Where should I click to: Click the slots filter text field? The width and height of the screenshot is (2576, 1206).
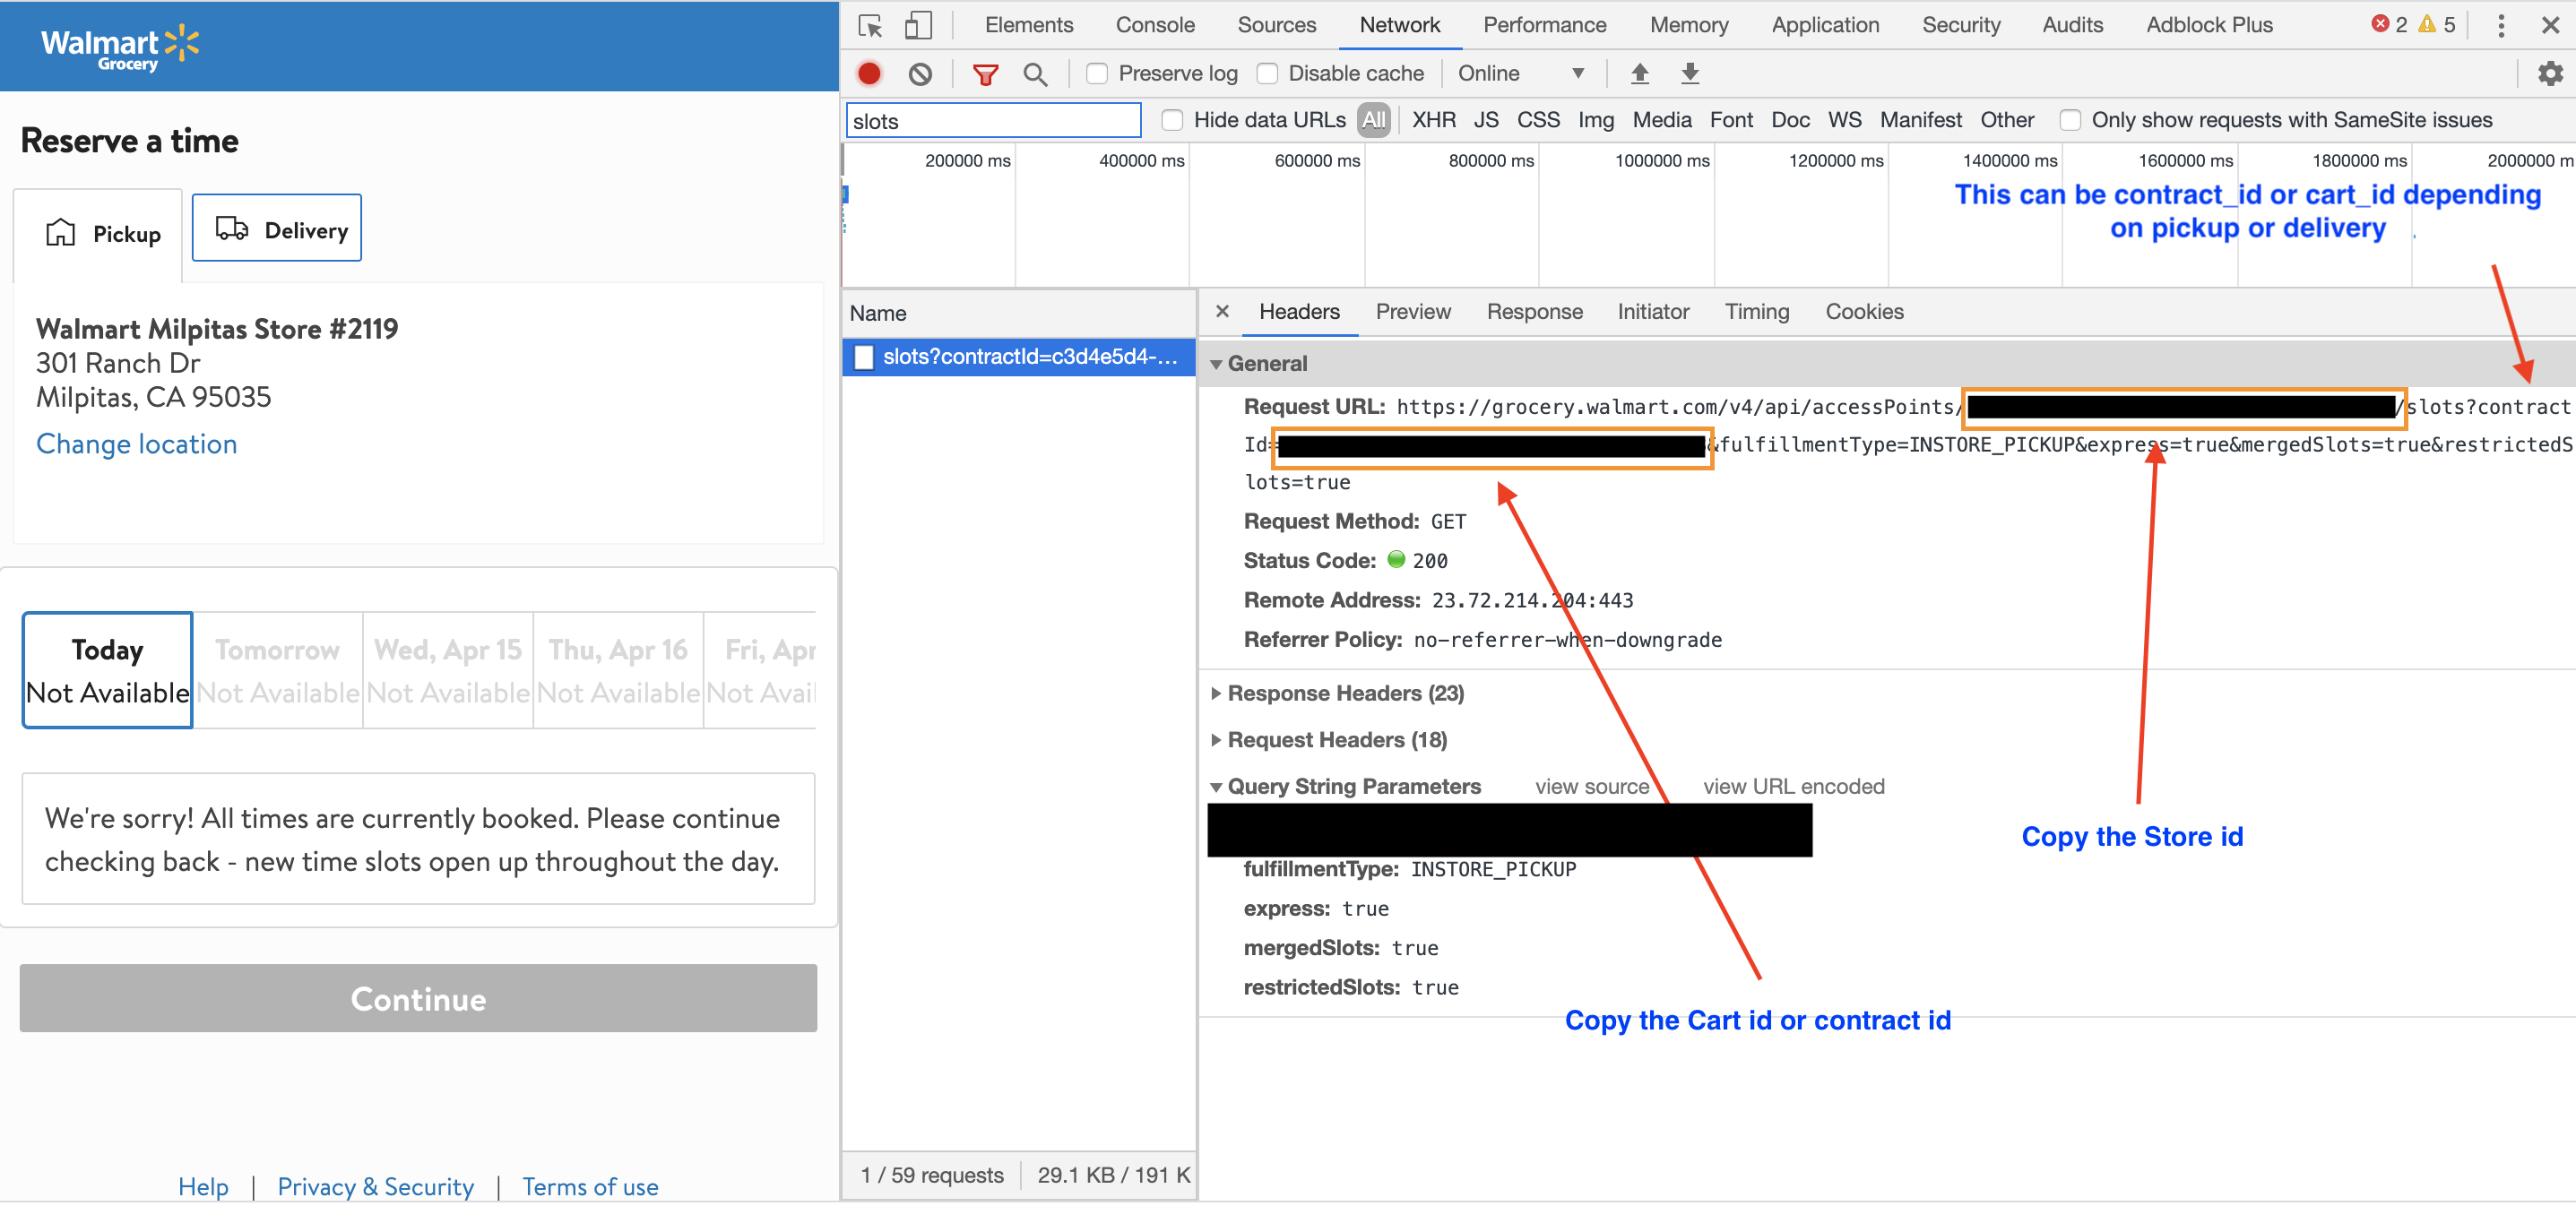click(x=993, y=121)
